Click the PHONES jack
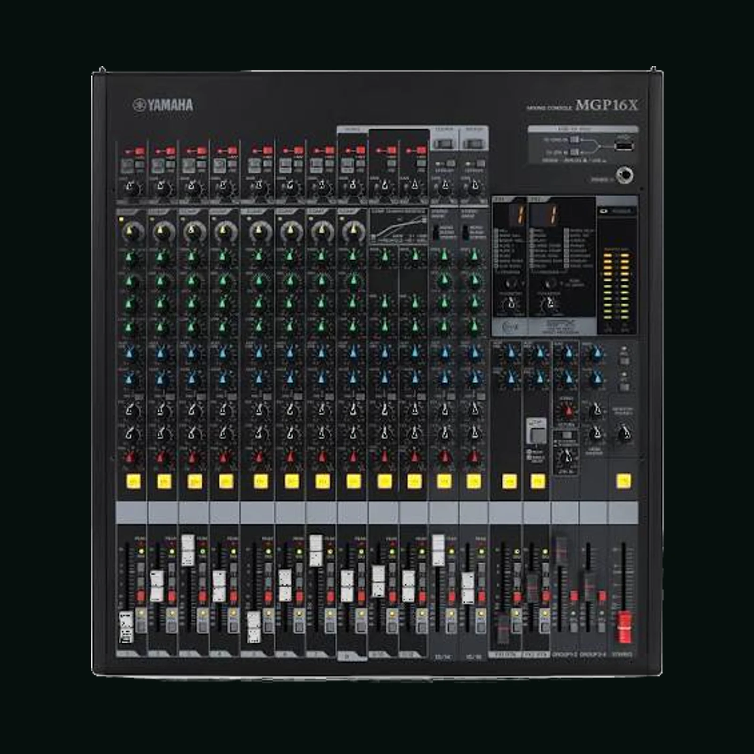Image resolution: width=754 pixels, height=754 pixels. (x=625, y=175)
